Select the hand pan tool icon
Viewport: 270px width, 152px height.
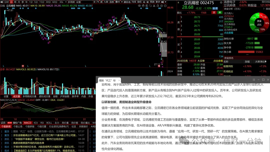click(x=143, y=6)
